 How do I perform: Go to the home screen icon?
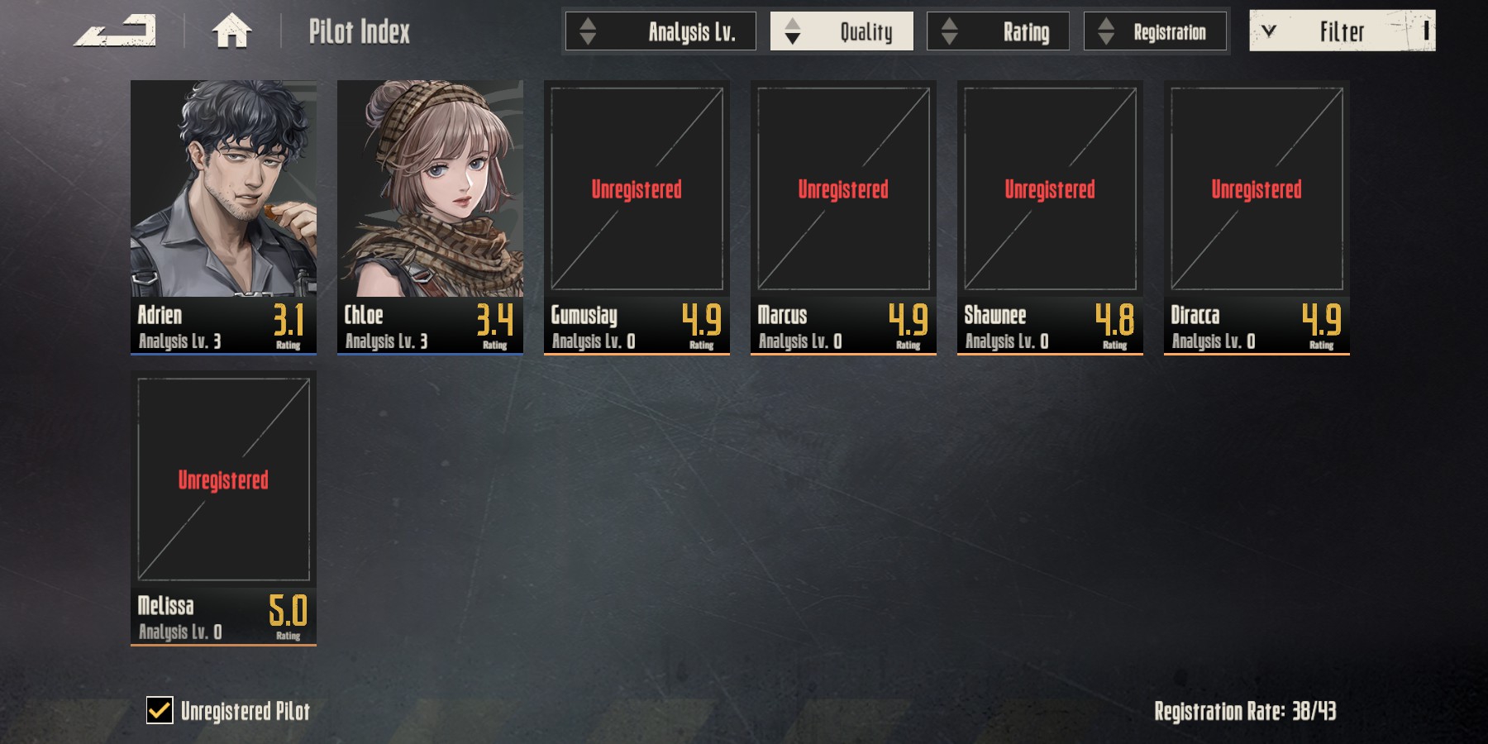[231, 31]
